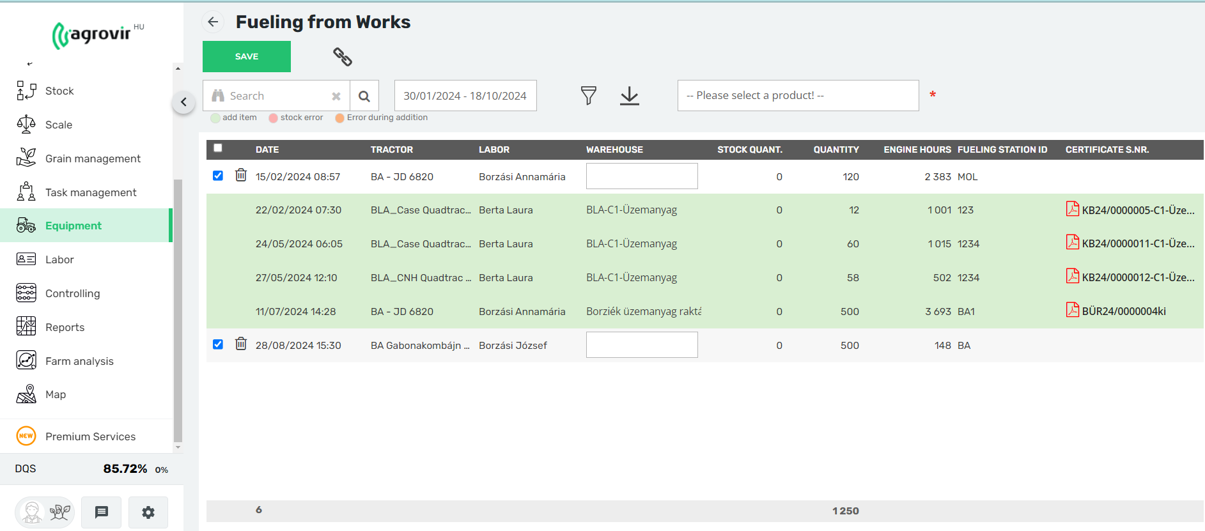Click the green SAVE button
Image resolution: width=1205 pixels, height=531 pixels.
click(247, 57)
